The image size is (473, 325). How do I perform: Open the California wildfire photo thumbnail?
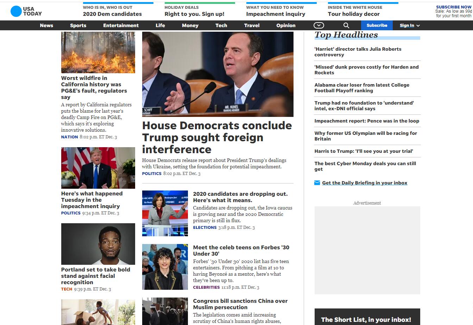coord(98,52)
